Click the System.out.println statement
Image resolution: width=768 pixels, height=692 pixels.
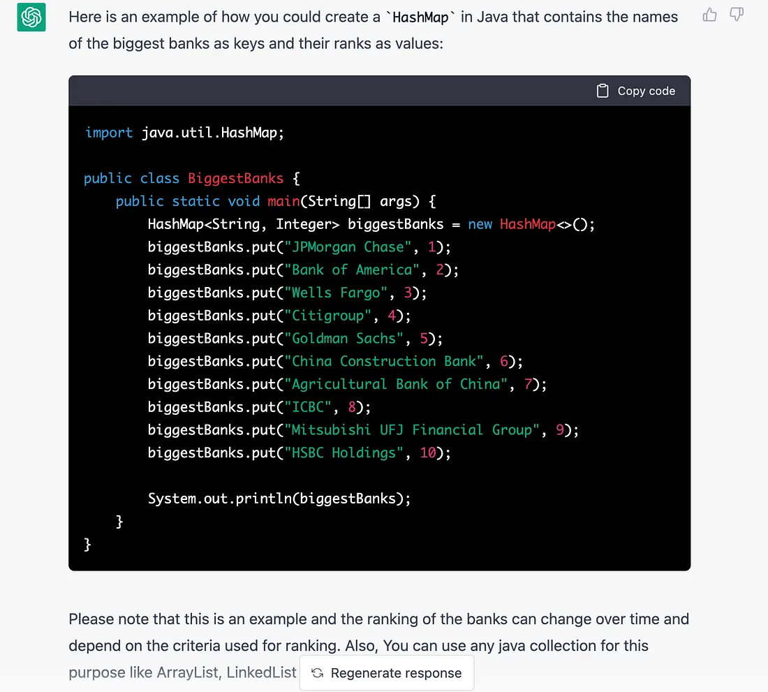(x=279, y=499)
